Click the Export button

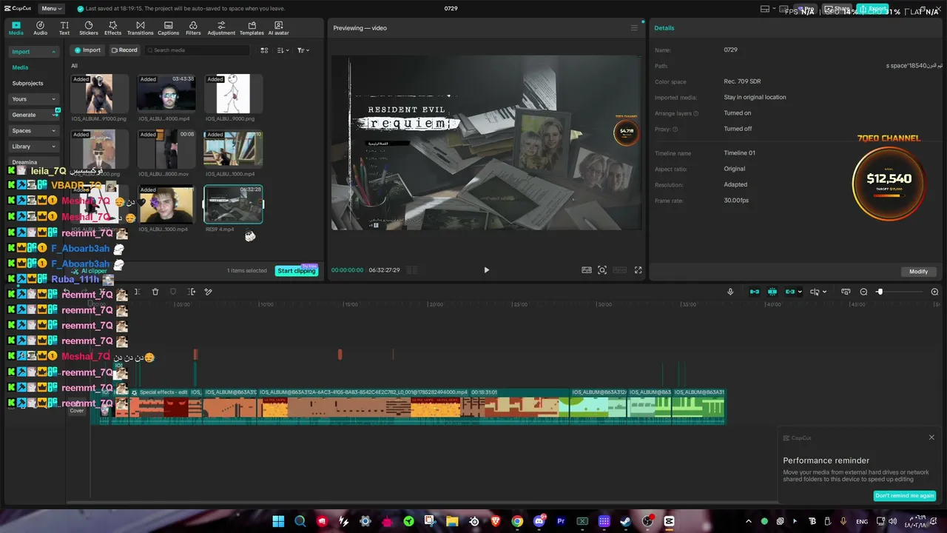pyautogui.click(x=872, y=9)
